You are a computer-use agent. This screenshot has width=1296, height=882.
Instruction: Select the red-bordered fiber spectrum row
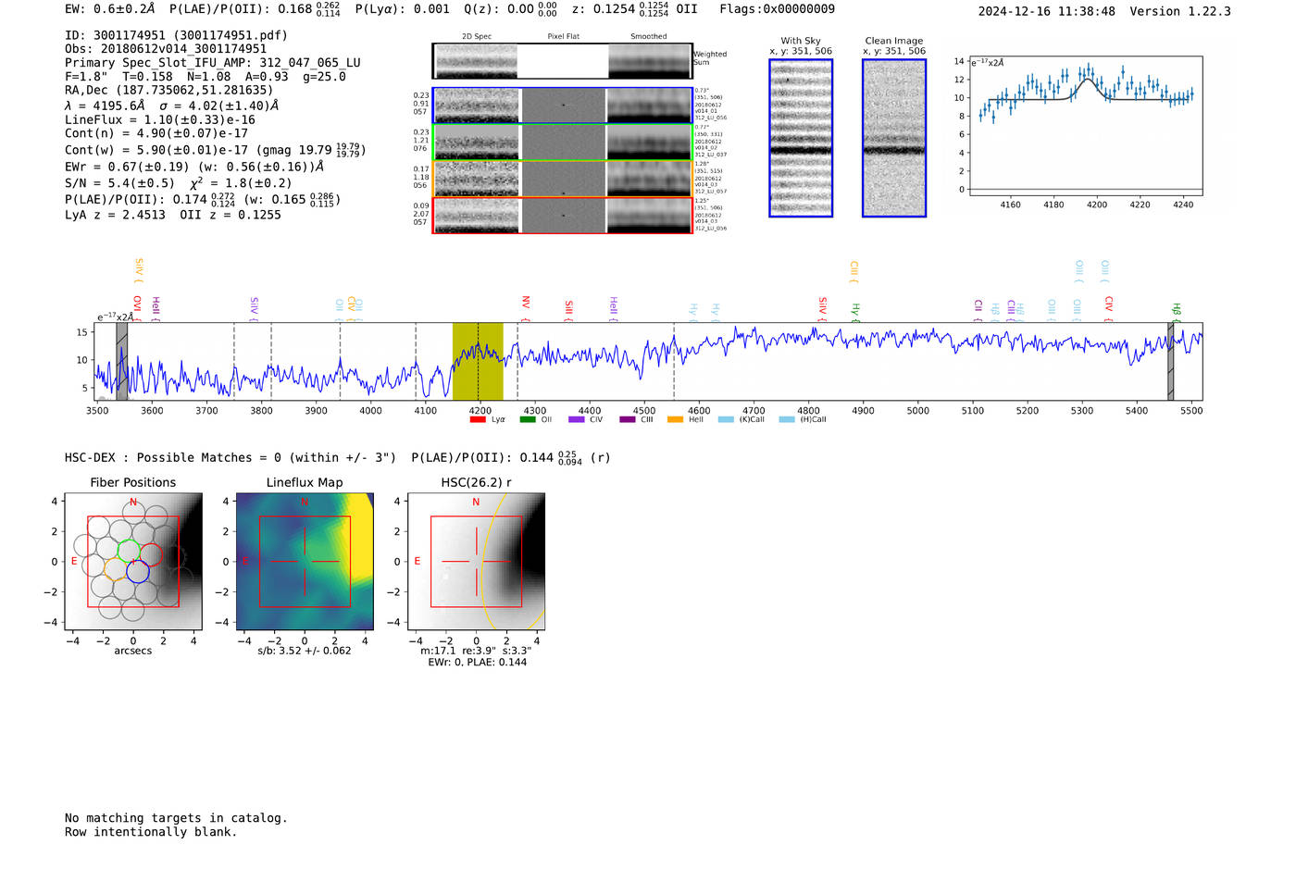point(562,215)
